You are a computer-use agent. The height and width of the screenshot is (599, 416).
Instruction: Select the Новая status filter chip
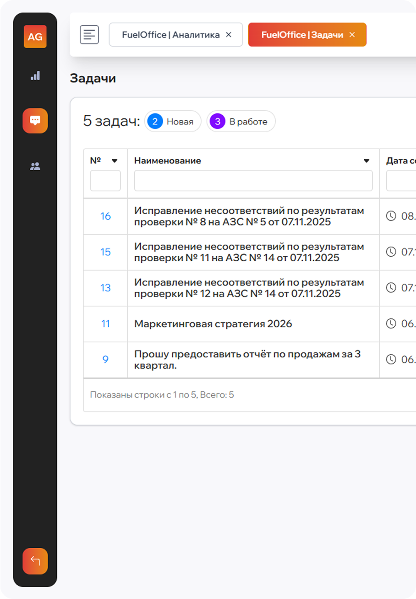(x=173, y=121)
